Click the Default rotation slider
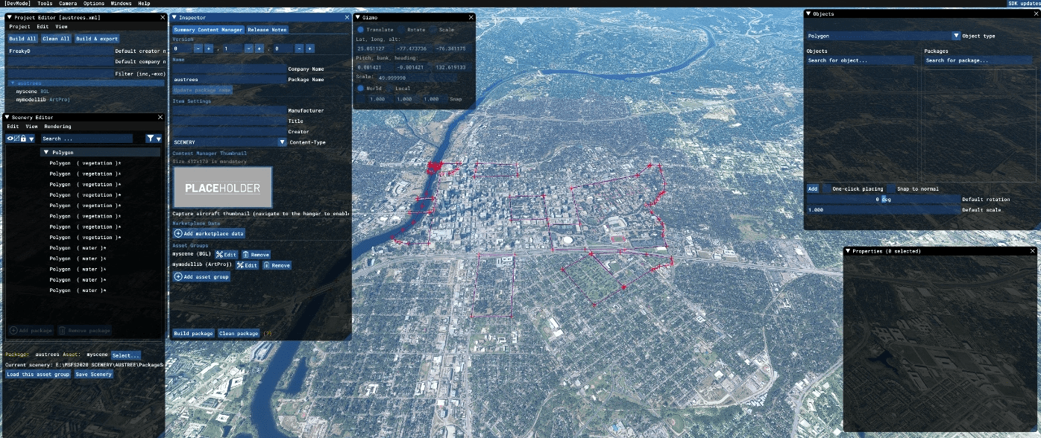 883,200
